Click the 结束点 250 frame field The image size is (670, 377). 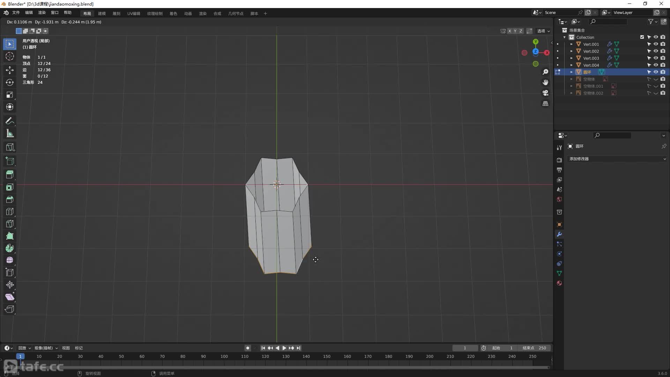[534, 348]
